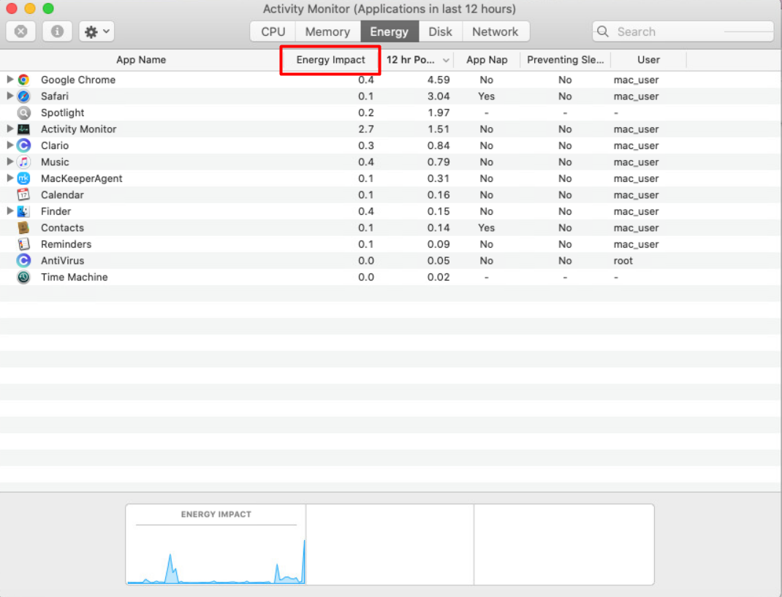This screenshot has height=597, width=782.
Task: Click the MacKeeperAgent row name
Action: coord(81,178)
